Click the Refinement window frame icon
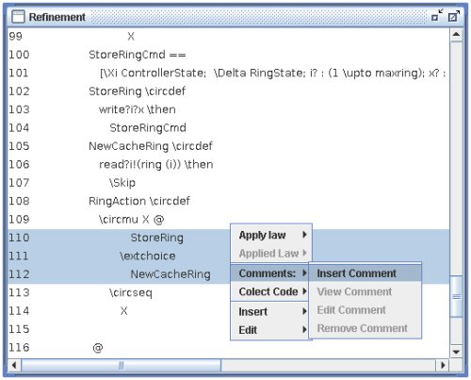Screen dimensions: 471x380 pos(18,17)
